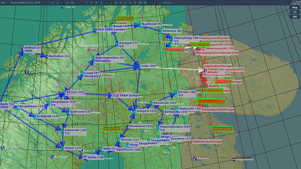Click the Kirkenes (6) label
301x169 pixels.
172,31
